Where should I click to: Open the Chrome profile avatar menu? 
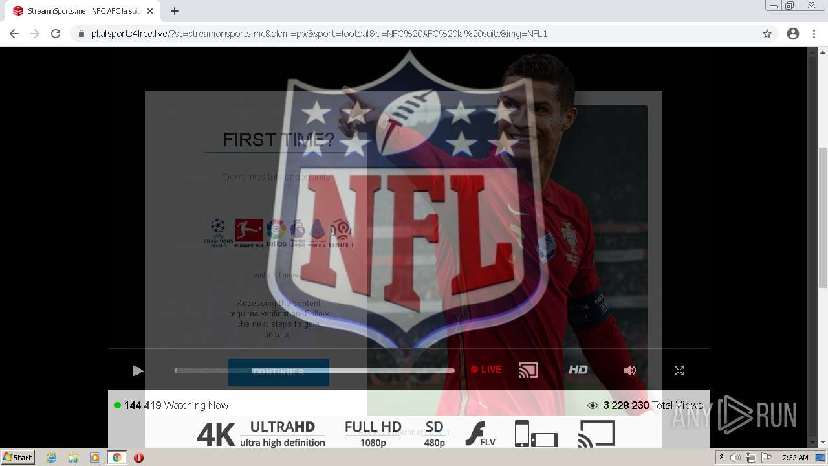tap(793, 34)
